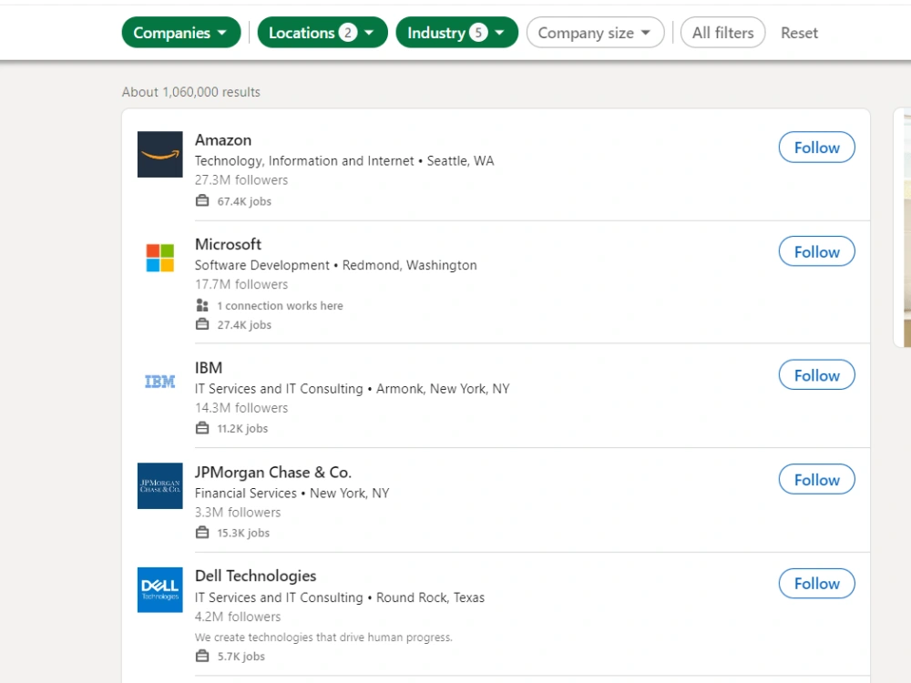Click the Amazon company logo
911x683 pixels.
coord(159,155)
